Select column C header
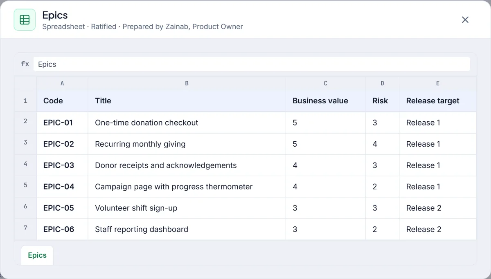This screenshot has height=279, width=491. coord(326,83)
